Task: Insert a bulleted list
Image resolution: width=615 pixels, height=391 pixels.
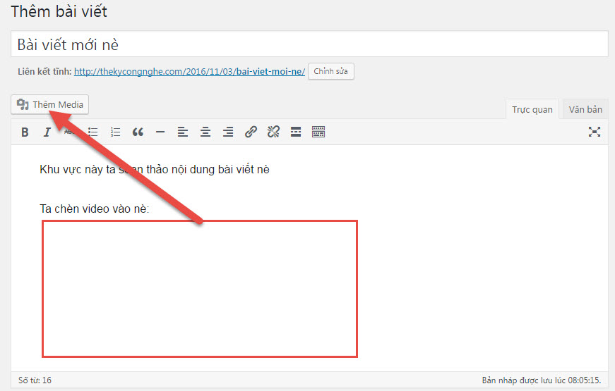Action: click(x=92, y=132)
